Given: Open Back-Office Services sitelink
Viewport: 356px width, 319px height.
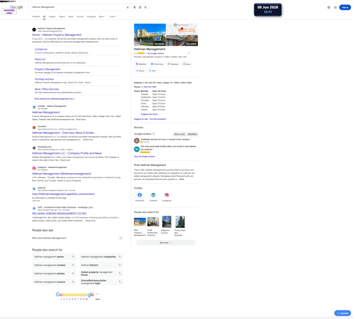Looking at the screenshot, I should point(47,89).
